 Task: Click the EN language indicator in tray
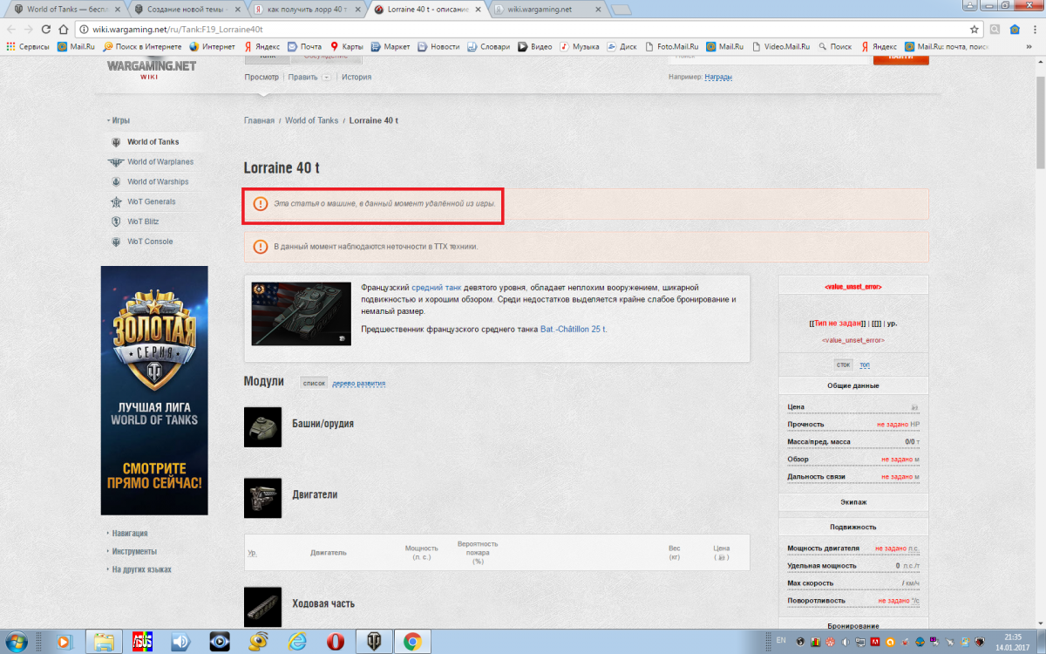780,641
